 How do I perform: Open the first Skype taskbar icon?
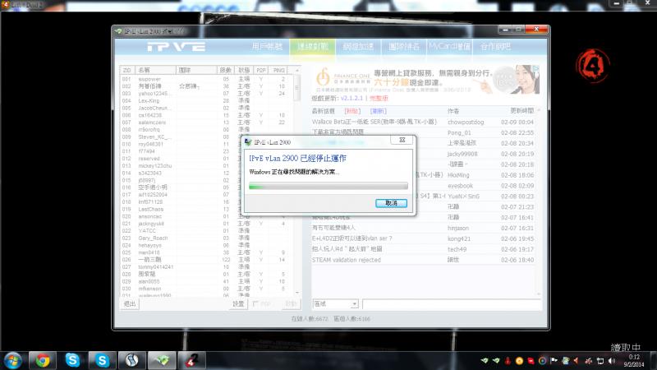tap(72, 360)
